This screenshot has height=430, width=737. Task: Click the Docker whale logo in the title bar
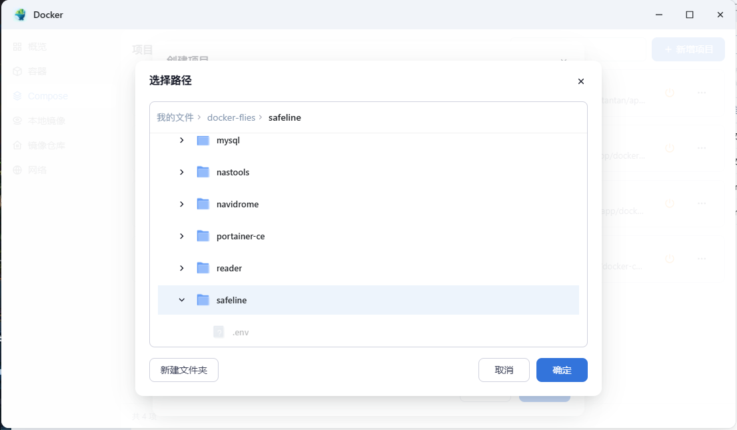pyautogui.click(x=20, y=15)
